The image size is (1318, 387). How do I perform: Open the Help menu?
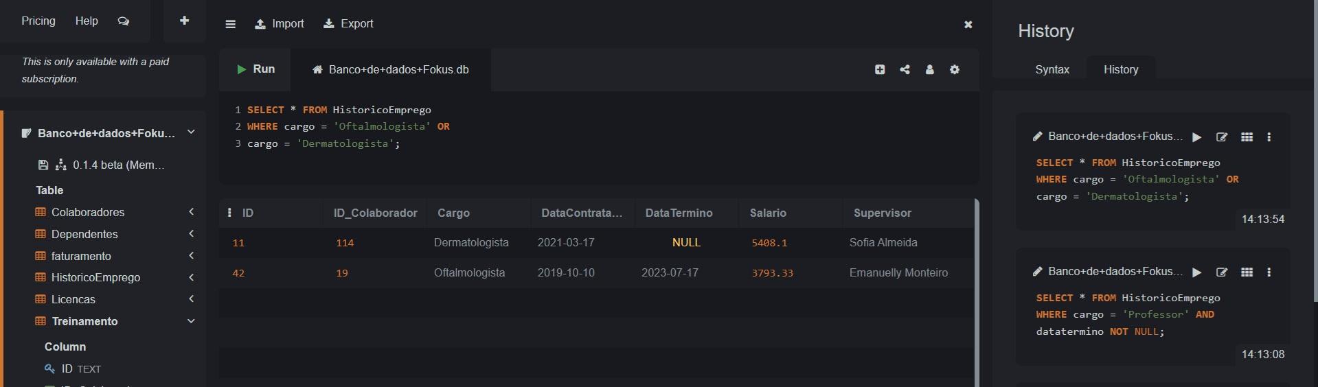pyautogui.click(x=87, y=21)
